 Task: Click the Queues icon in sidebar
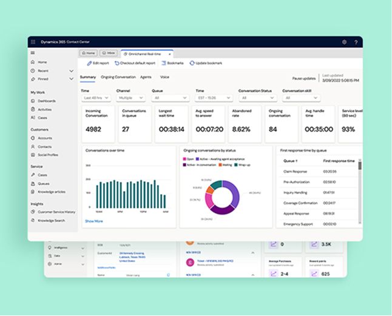point(33,184)
